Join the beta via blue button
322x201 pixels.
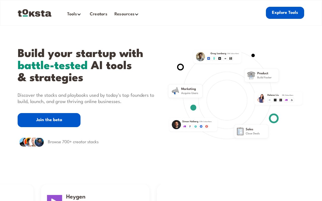point(49,120)
